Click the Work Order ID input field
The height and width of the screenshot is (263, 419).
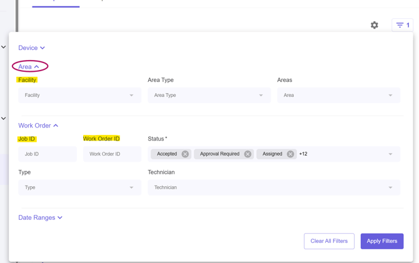click(x=112, y=154)
